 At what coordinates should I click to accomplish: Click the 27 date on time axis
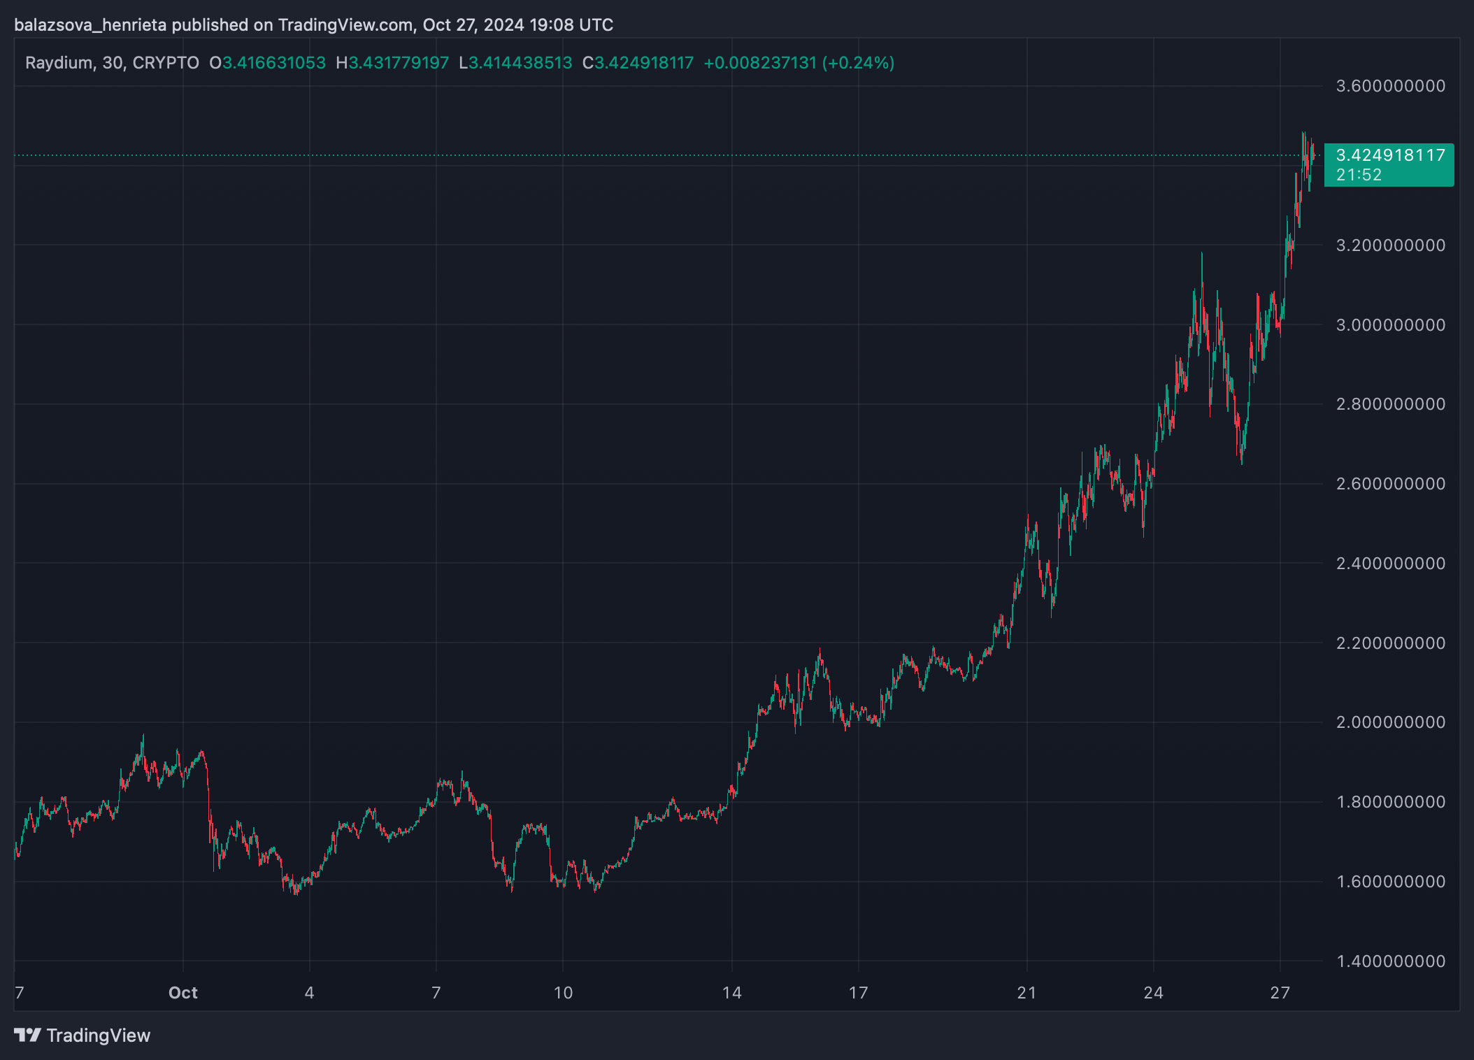(1280, 993)
